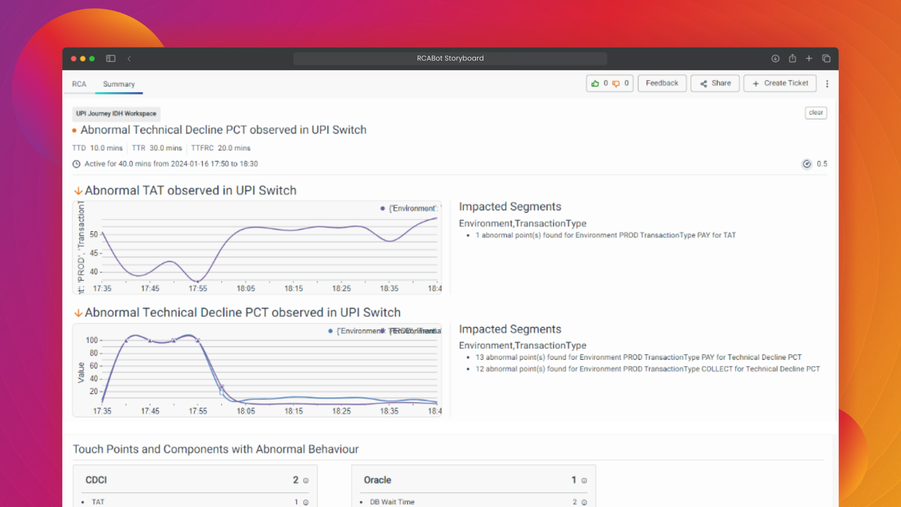This screenshot has width=901, height=507.
Task: Expand CDCI info icon beside count 2
Action: (306, 481)
